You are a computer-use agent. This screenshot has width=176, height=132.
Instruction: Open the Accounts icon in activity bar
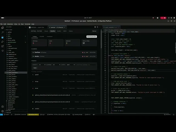click(2, 106)
